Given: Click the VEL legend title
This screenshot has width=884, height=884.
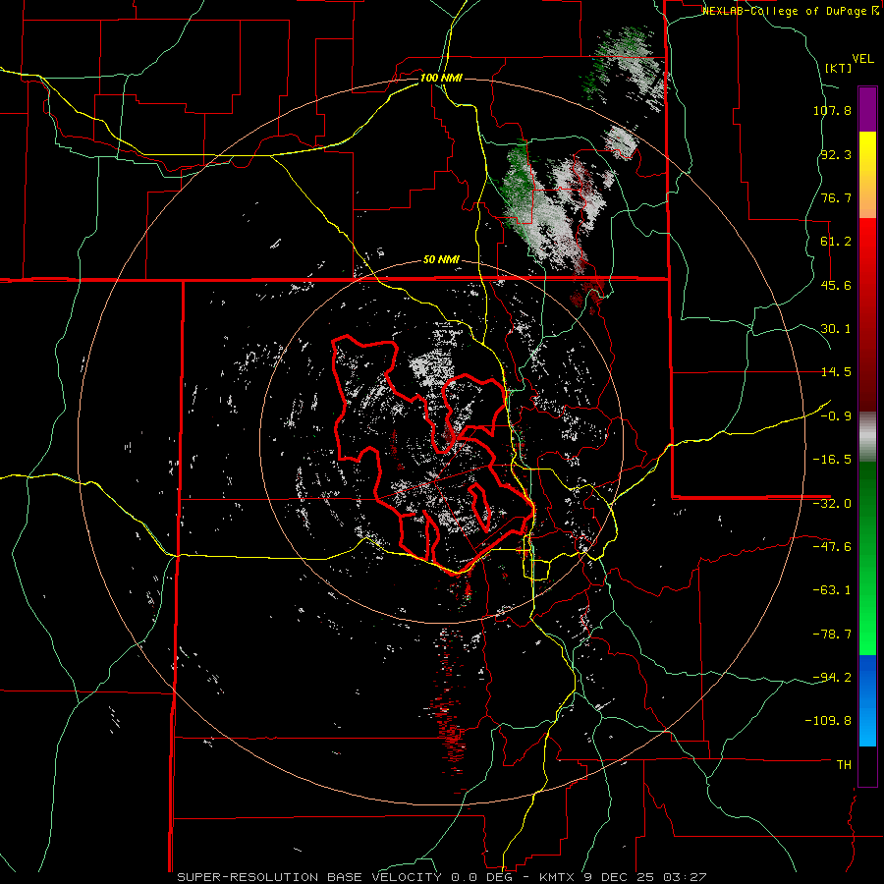Looking at the screenshot, I should (x=862, y=59).
